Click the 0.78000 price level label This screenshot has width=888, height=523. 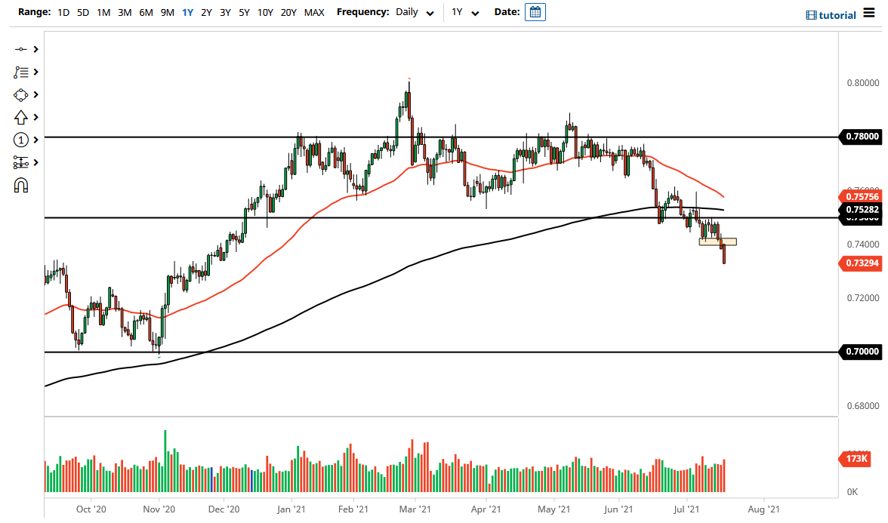pyautogui.click(x=859, y=137)
